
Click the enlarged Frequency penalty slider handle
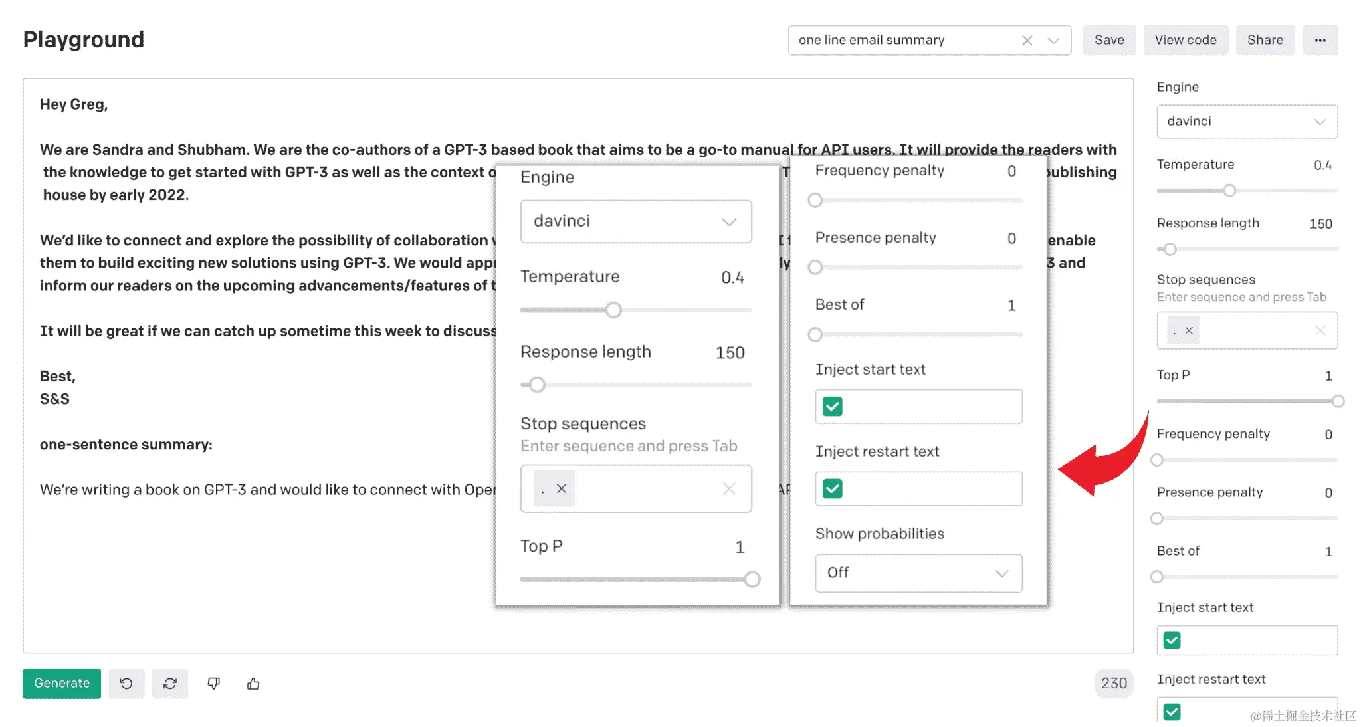coord(815,200)
